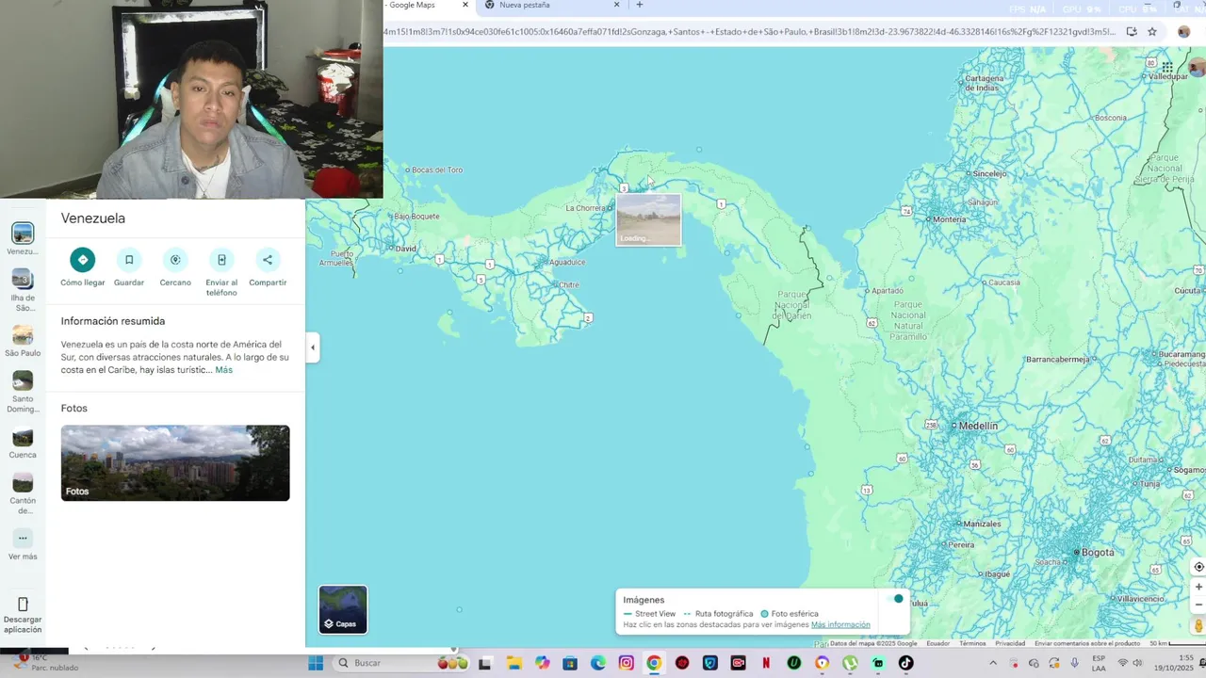Click the browser address bar URL
The width and height of the screenshot is (1206, 678).
click(749, 31)
